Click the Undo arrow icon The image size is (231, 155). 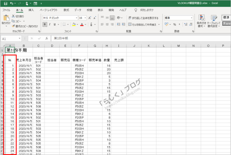pos(12,3)
